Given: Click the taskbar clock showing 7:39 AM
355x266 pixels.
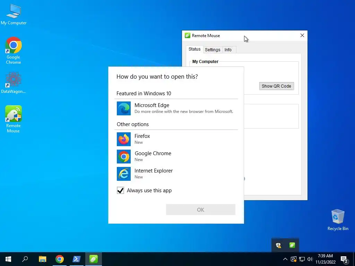Looking at the screenshot, I should (x=325, y=259).
